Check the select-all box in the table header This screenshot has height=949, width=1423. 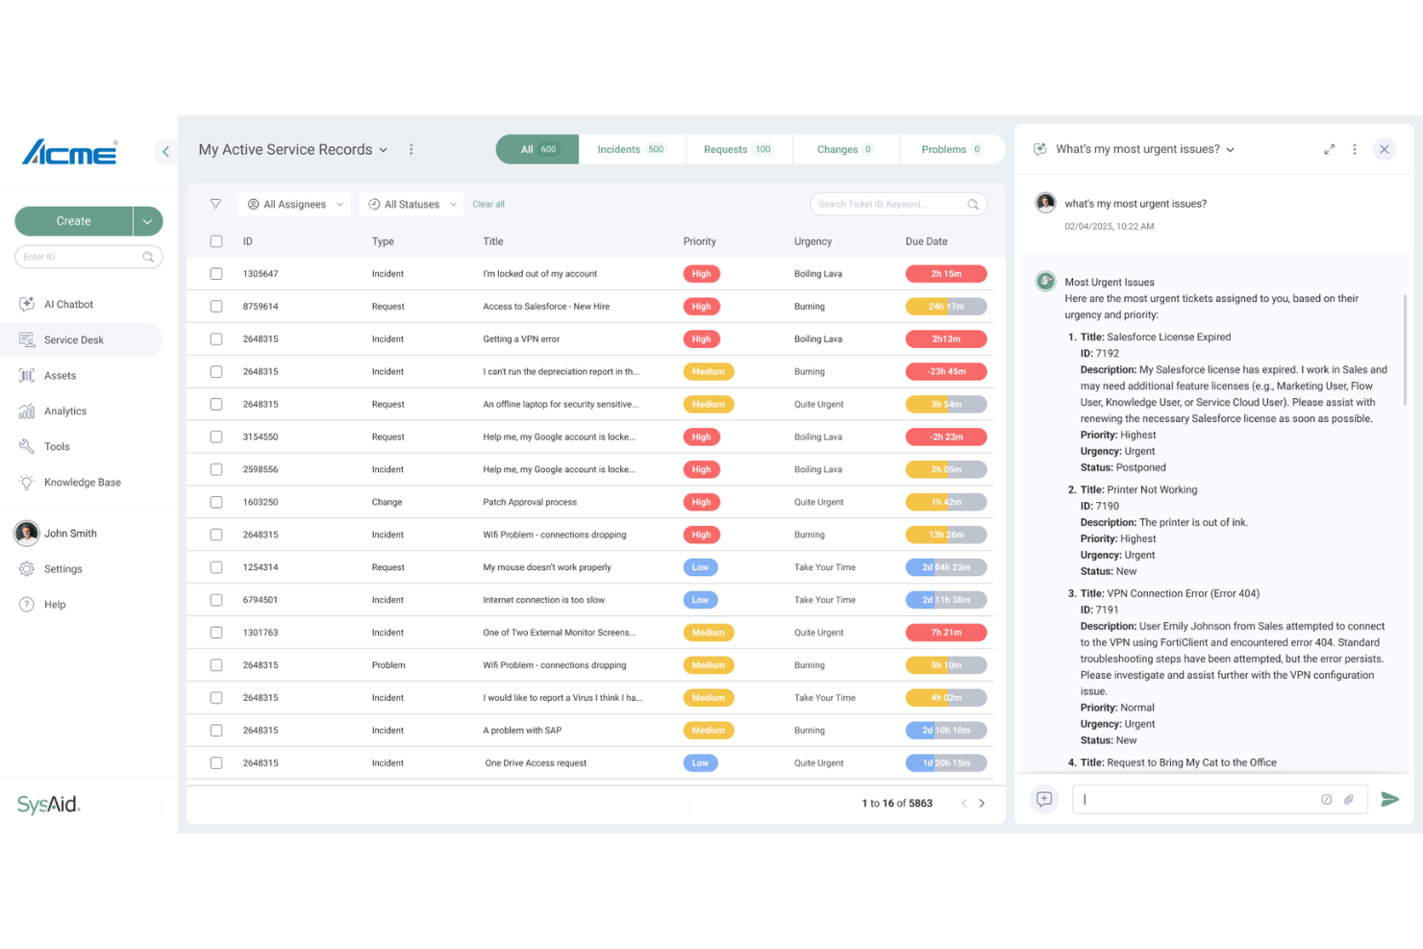pos(216,241)
